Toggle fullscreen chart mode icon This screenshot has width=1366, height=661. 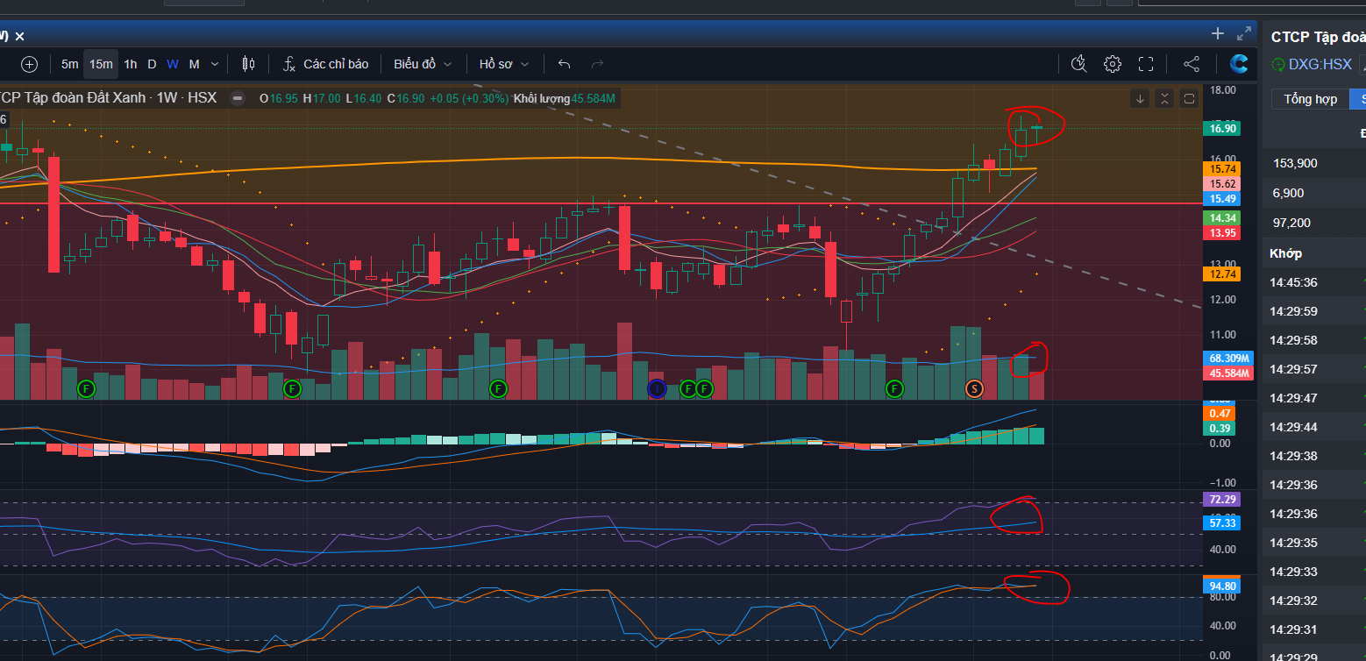pyautogui.click(x=1146, y=64)
